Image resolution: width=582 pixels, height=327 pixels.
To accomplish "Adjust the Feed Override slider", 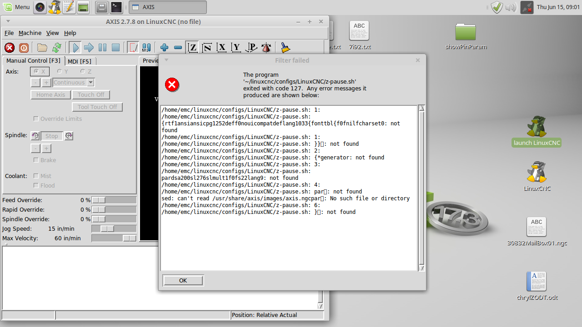I will point(114,200).
